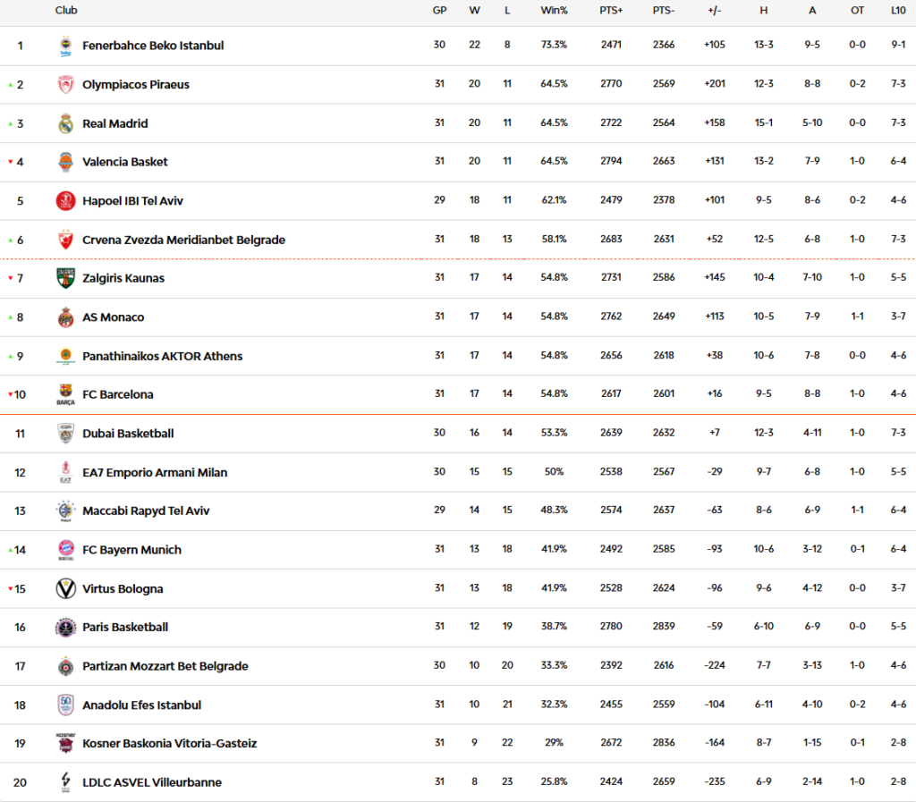
Task: Click the FC Bayern Munich logo
Action: pos(65,550)
